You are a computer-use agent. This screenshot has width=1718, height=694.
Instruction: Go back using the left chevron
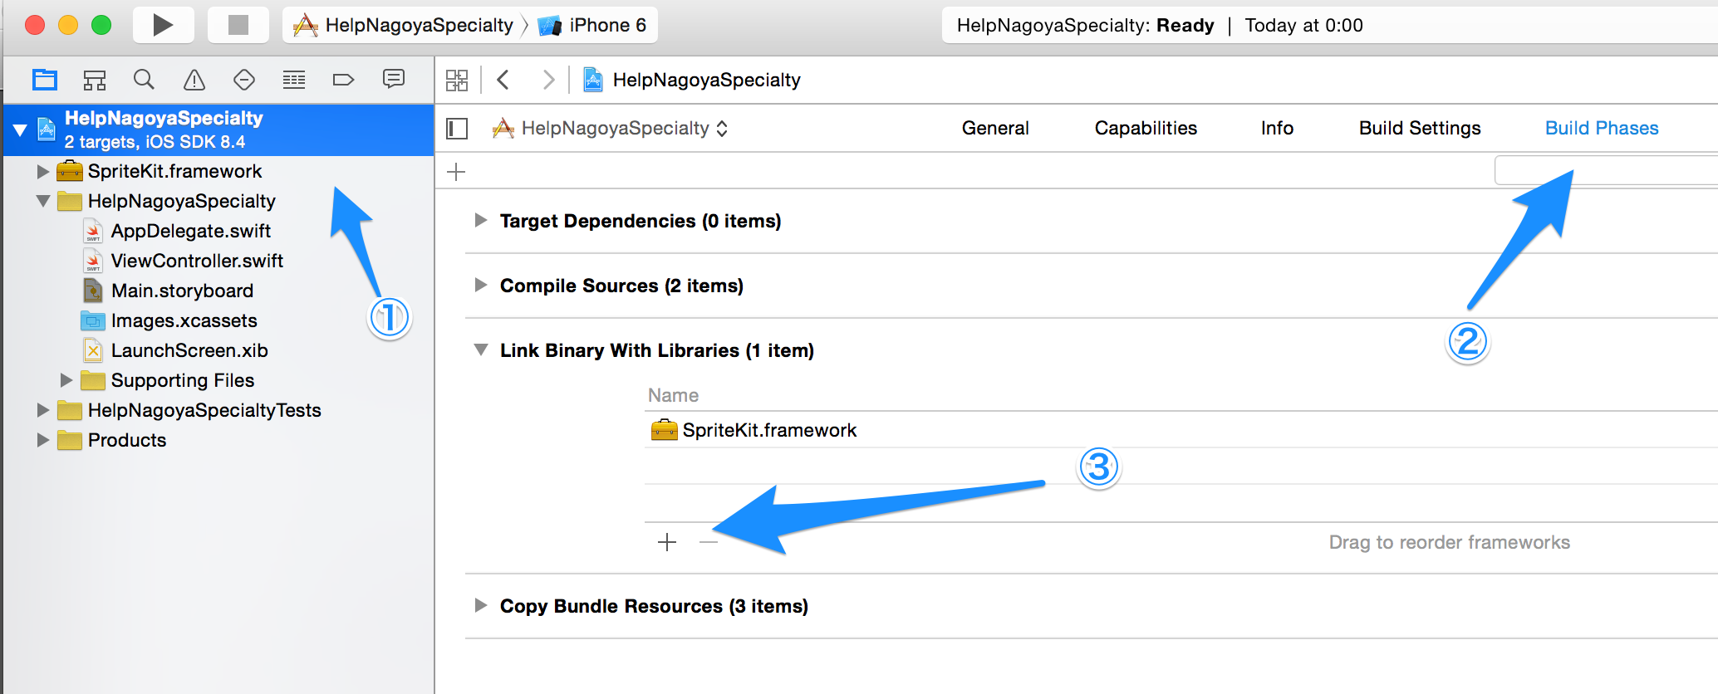point(503,80)
